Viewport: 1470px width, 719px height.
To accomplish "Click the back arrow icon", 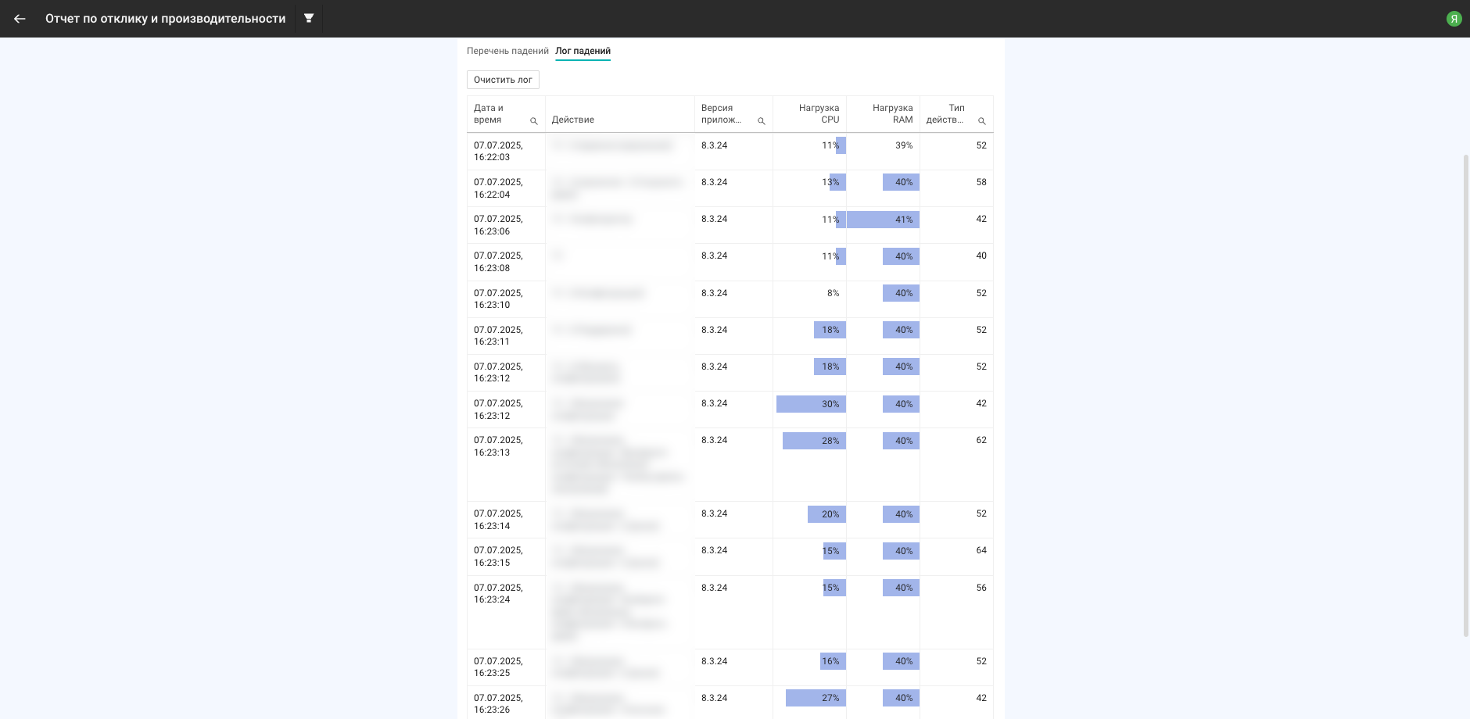I will pos(20,19).
